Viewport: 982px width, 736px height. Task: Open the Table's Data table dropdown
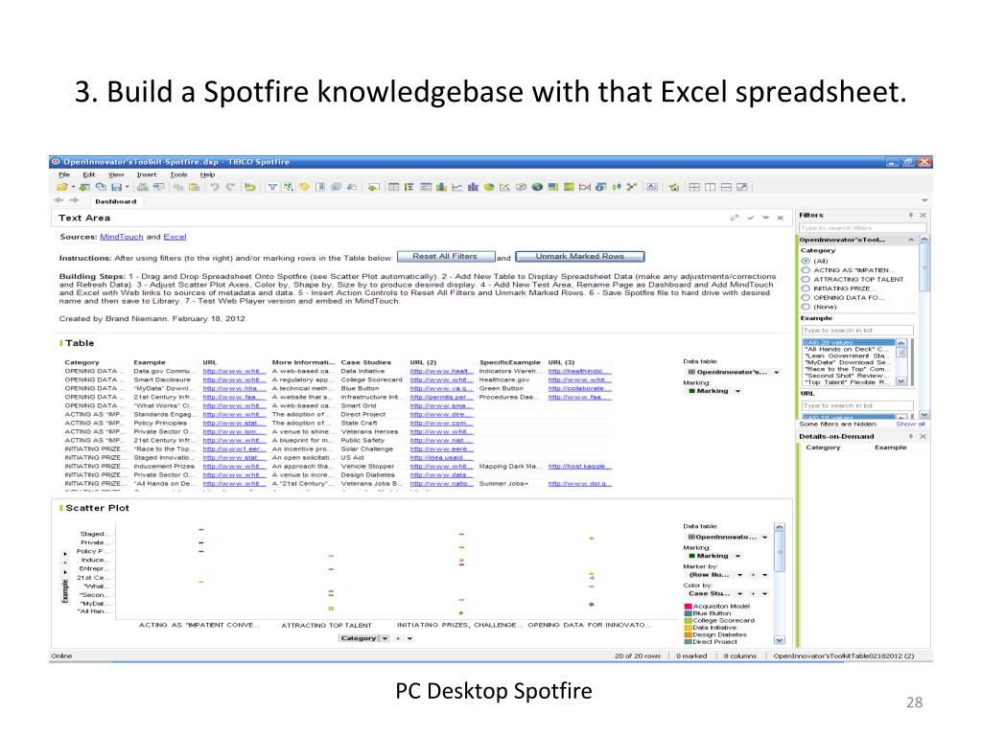point(777,373)
